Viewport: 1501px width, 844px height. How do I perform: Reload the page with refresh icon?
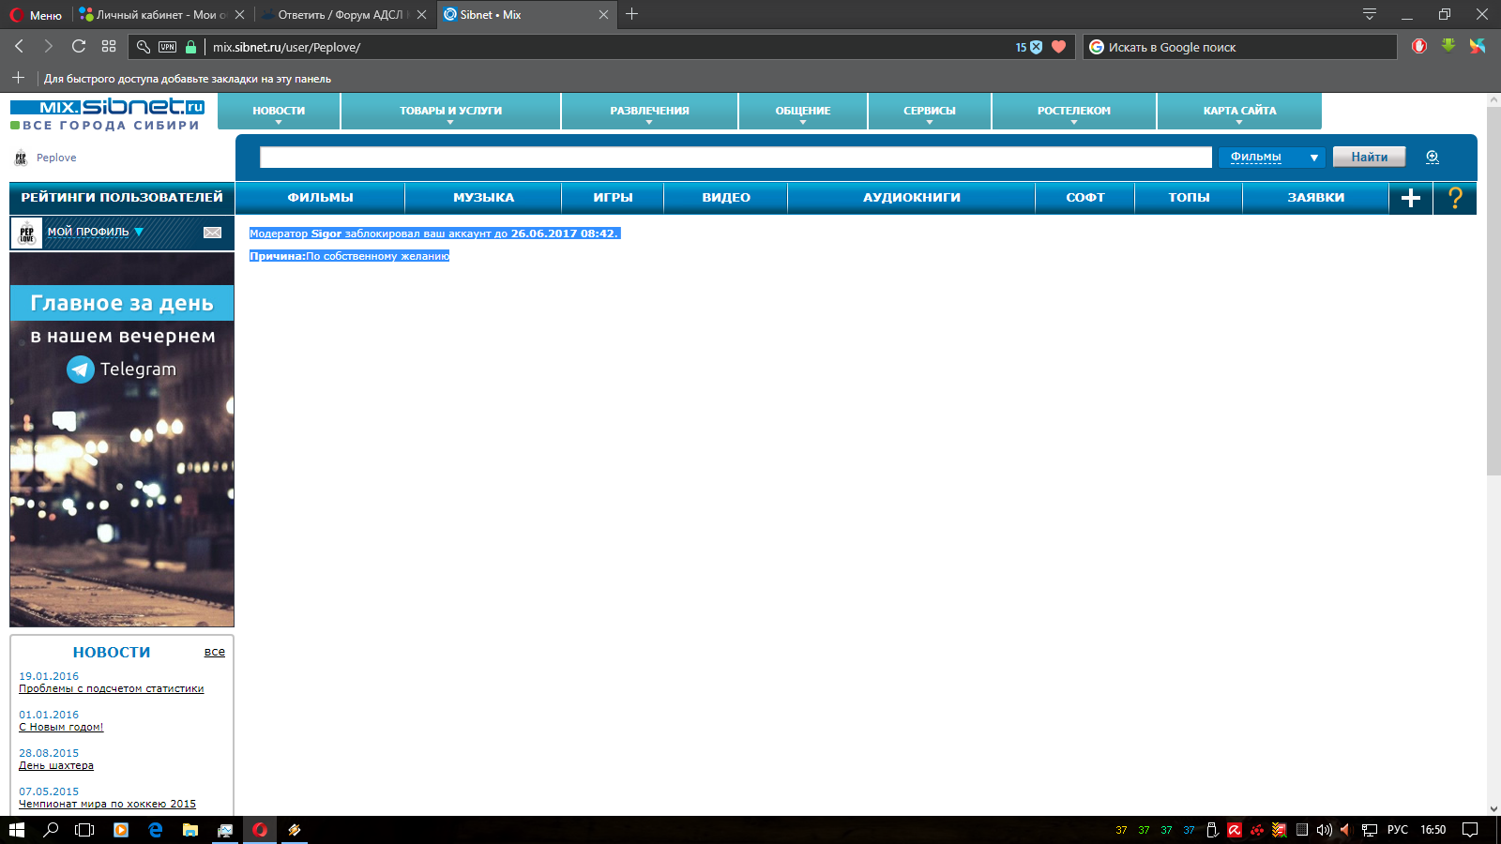click(x=79, y=46)
